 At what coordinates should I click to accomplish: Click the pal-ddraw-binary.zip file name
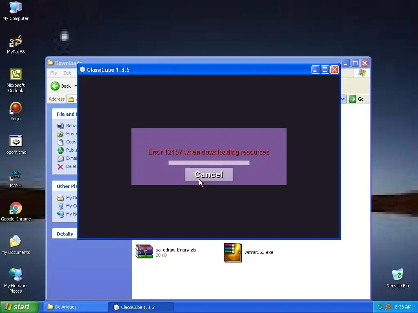point(176,250)
